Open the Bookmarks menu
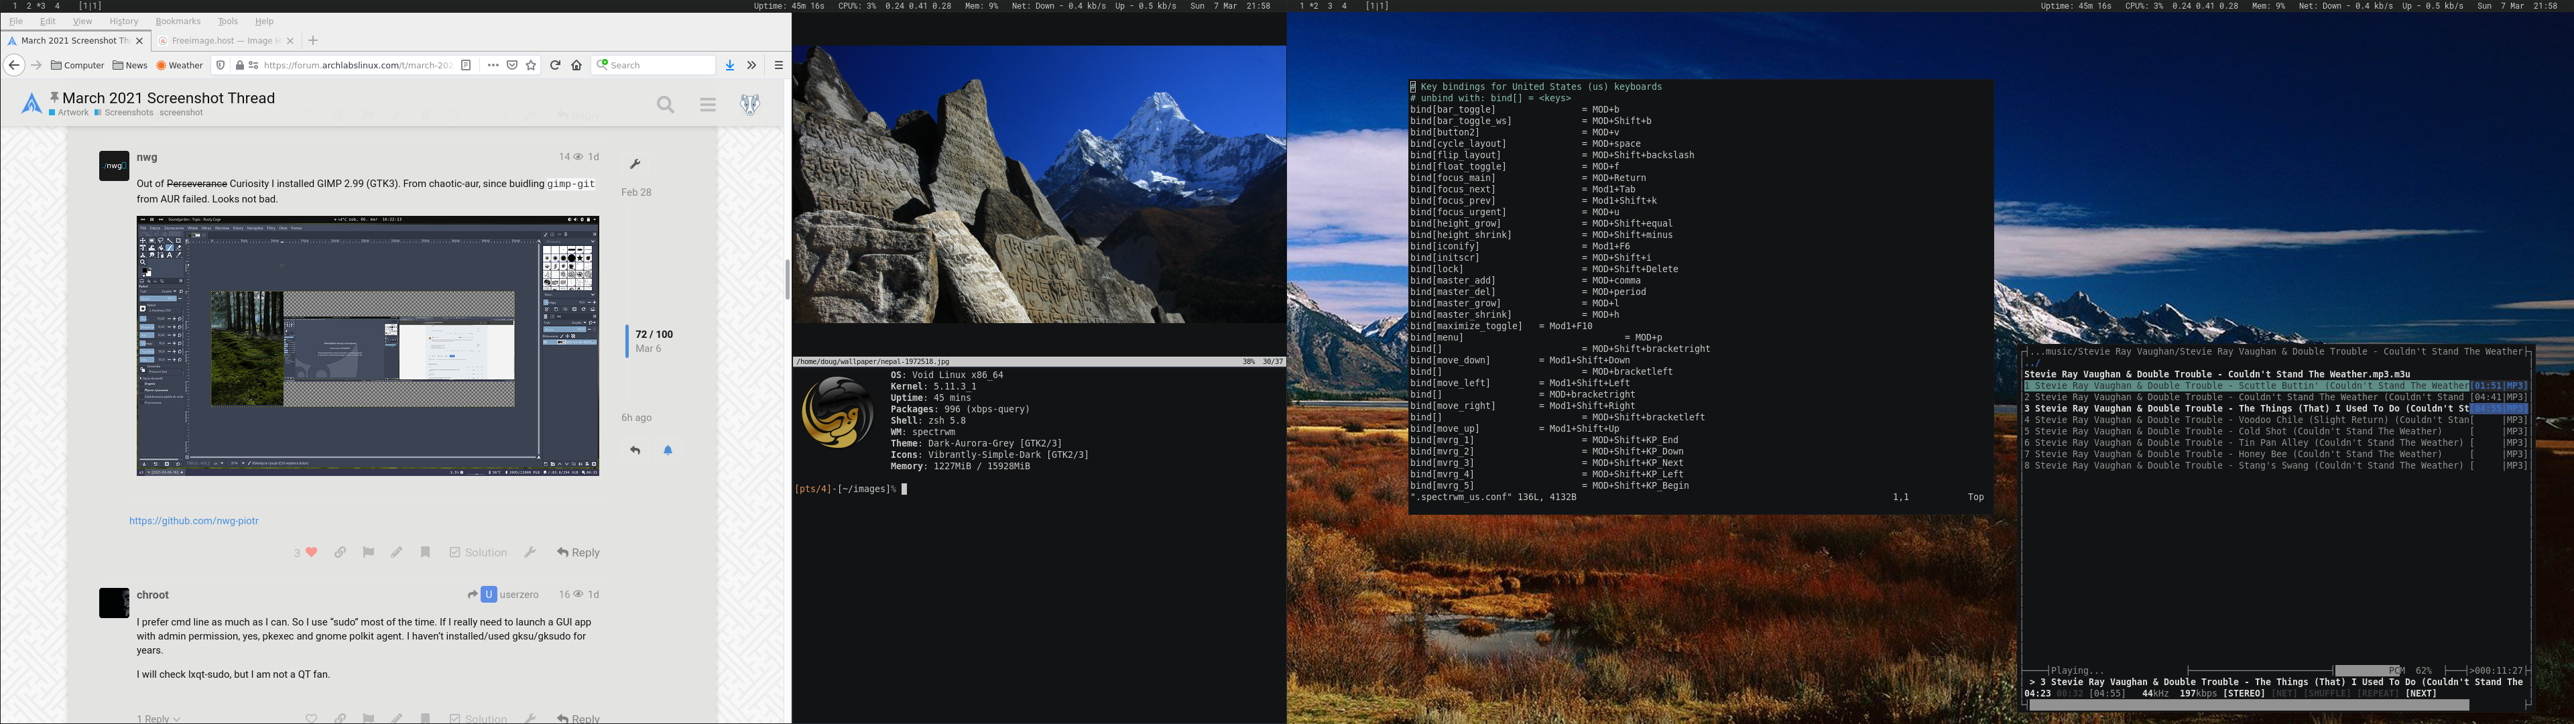Viewport: 2574px width, 724px height. [178, 21]
